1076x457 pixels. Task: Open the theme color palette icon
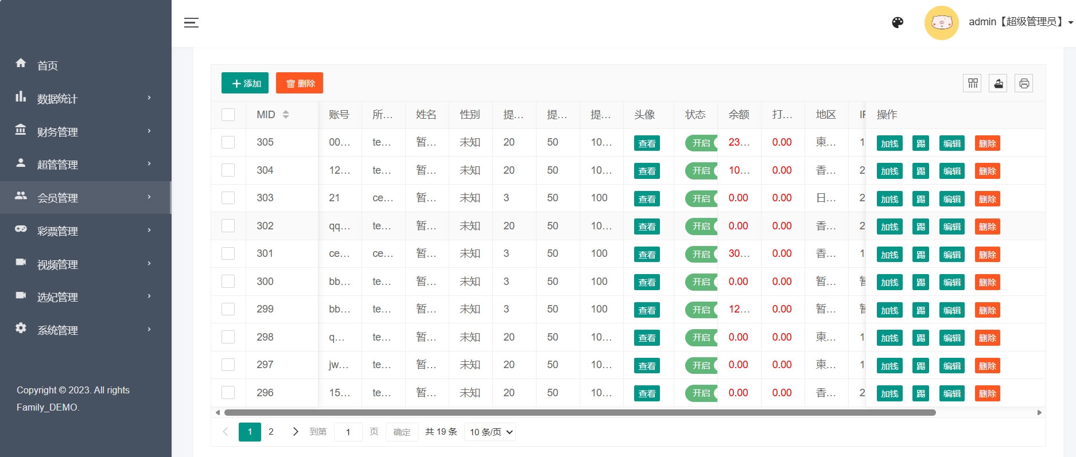(898, 22)
